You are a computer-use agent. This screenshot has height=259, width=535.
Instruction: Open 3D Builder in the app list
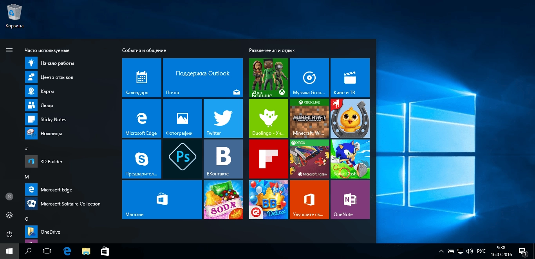(x=70, y=162)
